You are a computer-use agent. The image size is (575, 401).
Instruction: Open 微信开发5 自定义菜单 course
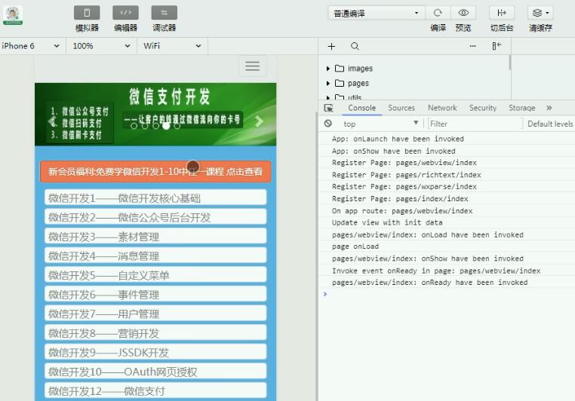pos(155,275)
